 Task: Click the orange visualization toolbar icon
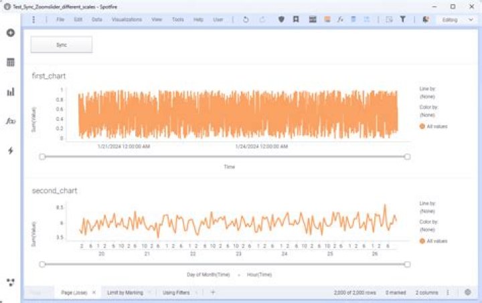click(327, 19)
